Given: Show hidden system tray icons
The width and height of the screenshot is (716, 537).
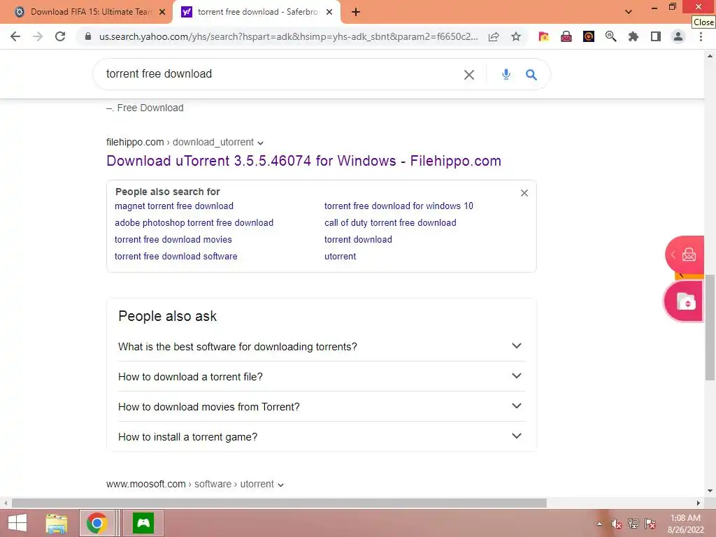Looking at the screenshot, I should 599,524.
